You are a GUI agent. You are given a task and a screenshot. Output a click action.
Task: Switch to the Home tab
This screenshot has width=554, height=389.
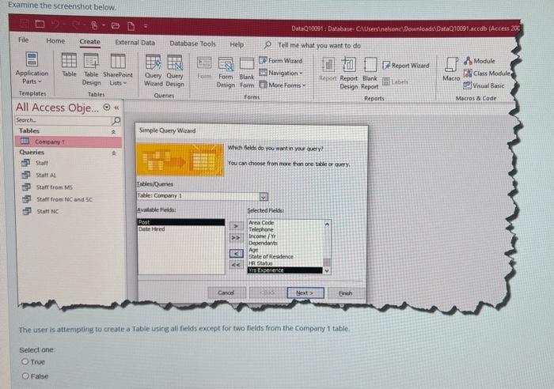pos(55,41)
